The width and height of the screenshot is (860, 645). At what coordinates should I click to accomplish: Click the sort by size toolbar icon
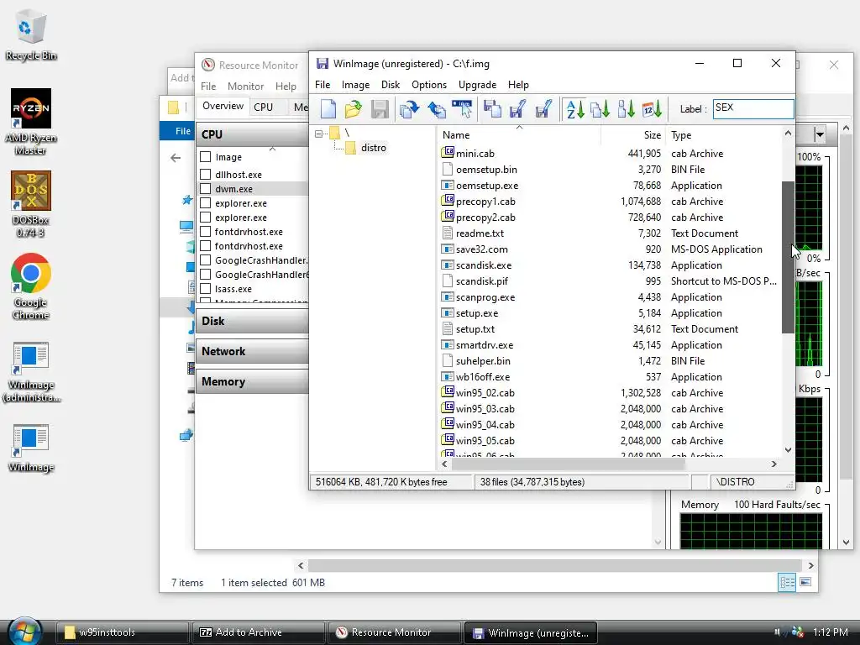[x=626, y=108]
